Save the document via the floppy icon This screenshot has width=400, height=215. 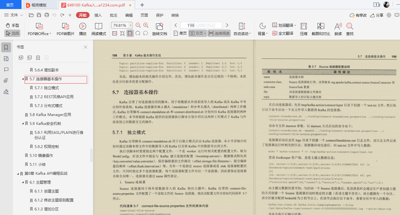[39, 15]
